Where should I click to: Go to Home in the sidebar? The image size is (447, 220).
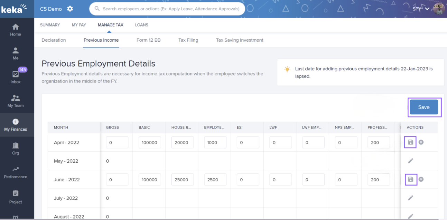pyautogui.click(x=16, y=30)
